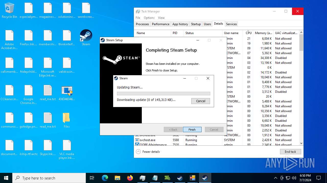The image size is (327, 183).
Task: Switch to the Performance tab
Action: tap(161, 24)
